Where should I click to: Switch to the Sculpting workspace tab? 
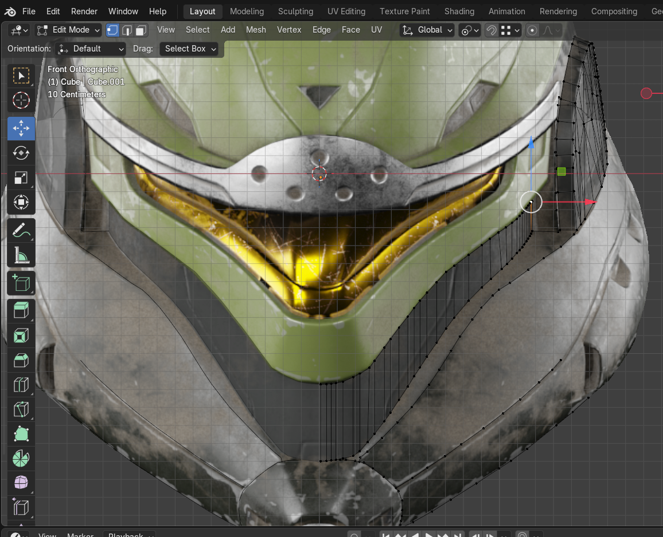coord(295,11)
